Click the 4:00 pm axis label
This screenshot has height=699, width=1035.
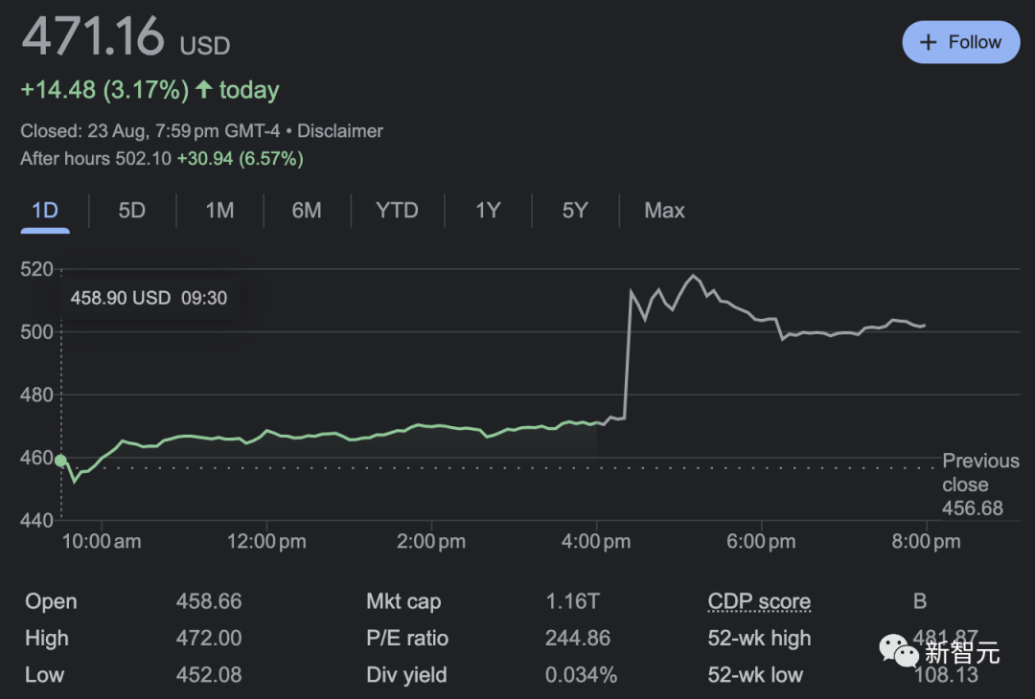tap(596, 542)
